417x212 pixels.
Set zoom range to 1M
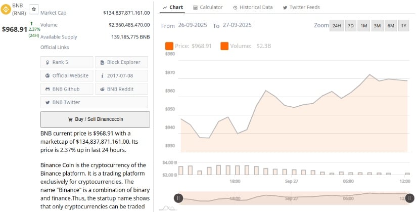click(363, 26)
